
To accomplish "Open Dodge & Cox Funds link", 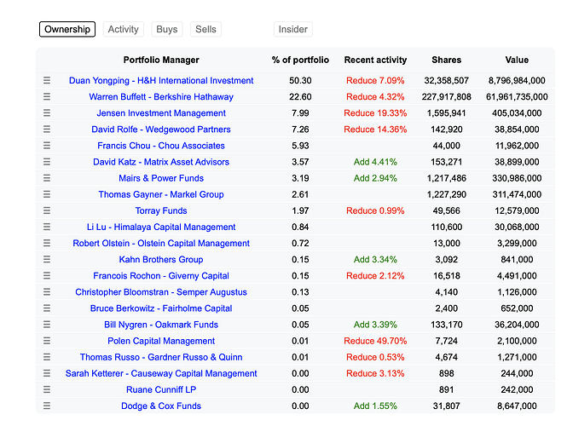I will click(161, 406).
